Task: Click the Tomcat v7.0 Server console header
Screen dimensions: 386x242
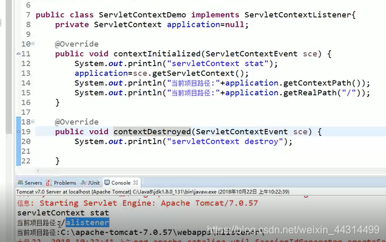Action: click(152, 192)
